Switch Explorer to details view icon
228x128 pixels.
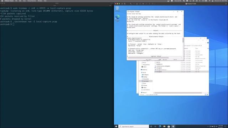[206, 95]
